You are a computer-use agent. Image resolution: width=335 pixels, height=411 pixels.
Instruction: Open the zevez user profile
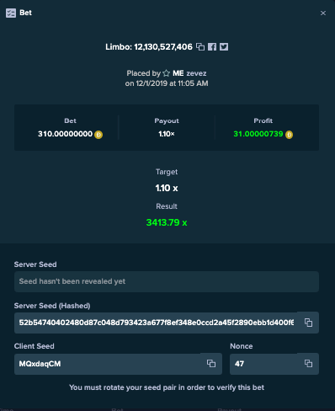point(196,73)
